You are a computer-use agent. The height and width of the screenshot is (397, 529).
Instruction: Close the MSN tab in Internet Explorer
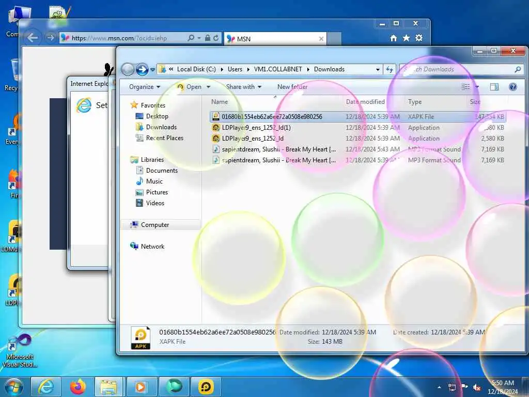[321, 39]
